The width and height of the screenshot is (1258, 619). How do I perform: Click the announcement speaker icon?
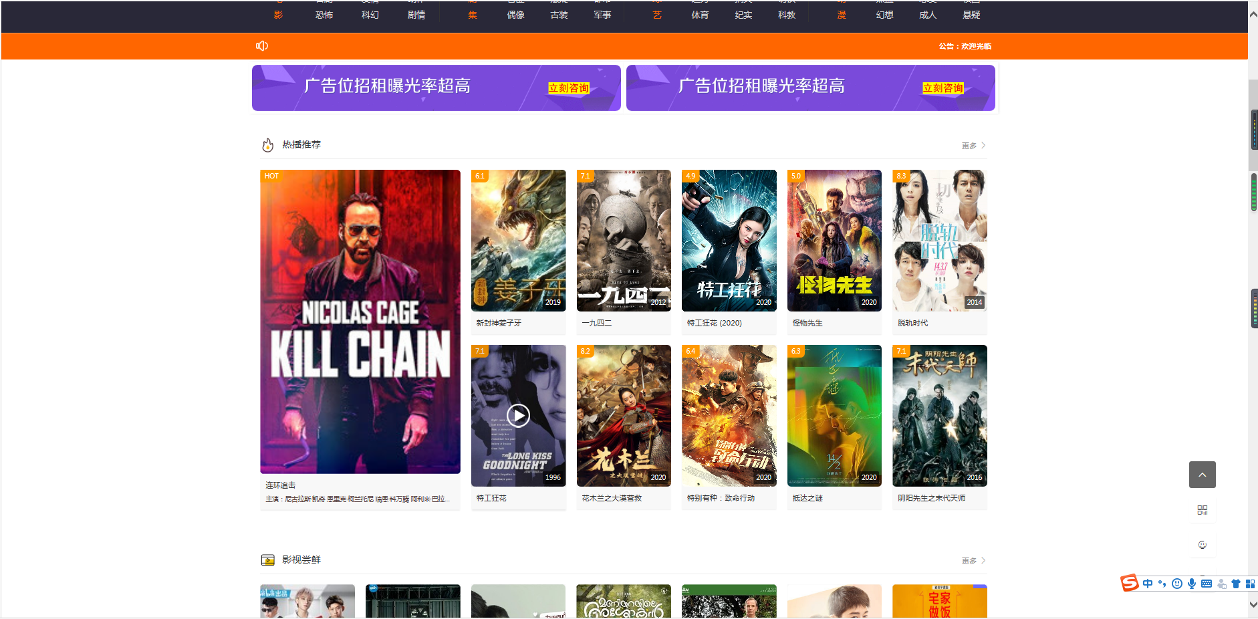tap(262, 46)
